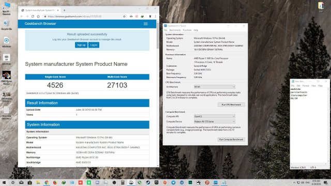The height and width of the screenshot is (186, 331).
Task: Open the archive icon at desktop top right
Action: [321, 7]
